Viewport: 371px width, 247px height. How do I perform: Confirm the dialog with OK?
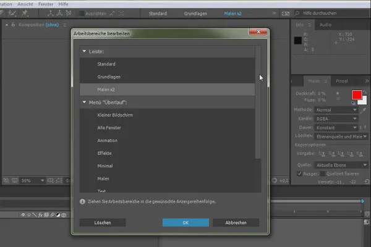click(185, 223)
